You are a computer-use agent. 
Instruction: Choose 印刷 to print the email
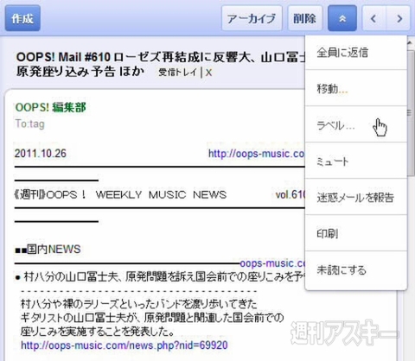(355, 233)
